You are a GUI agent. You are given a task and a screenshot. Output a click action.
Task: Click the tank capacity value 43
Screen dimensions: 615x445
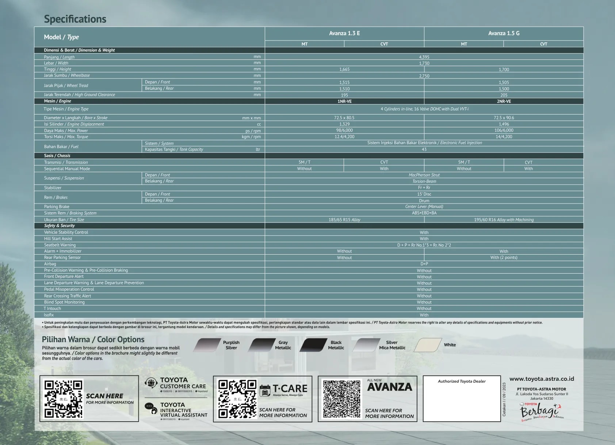[424, 150]
